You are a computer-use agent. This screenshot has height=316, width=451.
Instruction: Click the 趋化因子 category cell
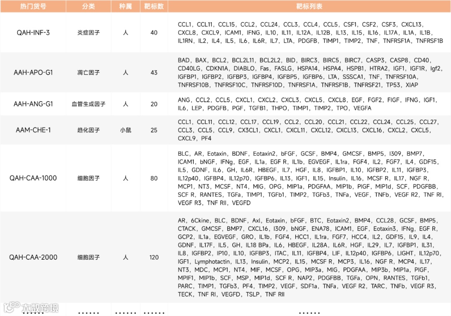tap(88, 130)
